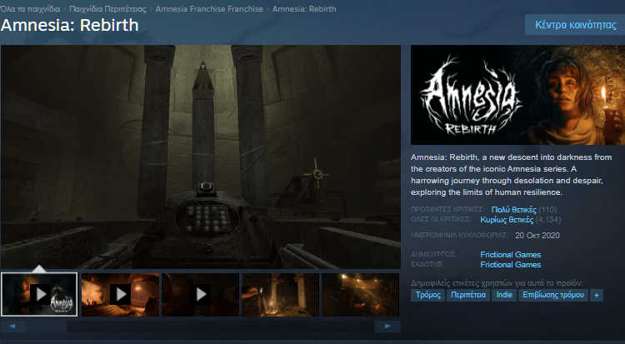The image size is (625, 344).
Task: Open publisher Frictional Games link
Action: [511, 265]
